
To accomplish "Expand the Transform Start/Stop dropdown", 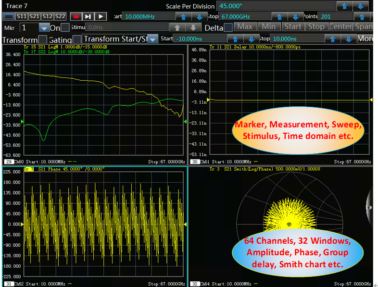I will click(x=153, y=39).
